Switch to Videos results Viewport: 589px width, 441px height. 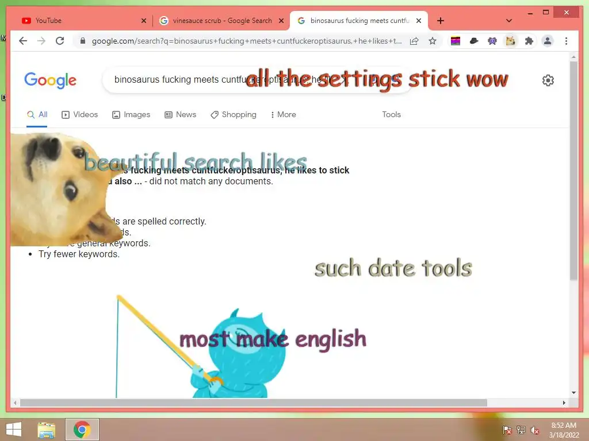79,114
